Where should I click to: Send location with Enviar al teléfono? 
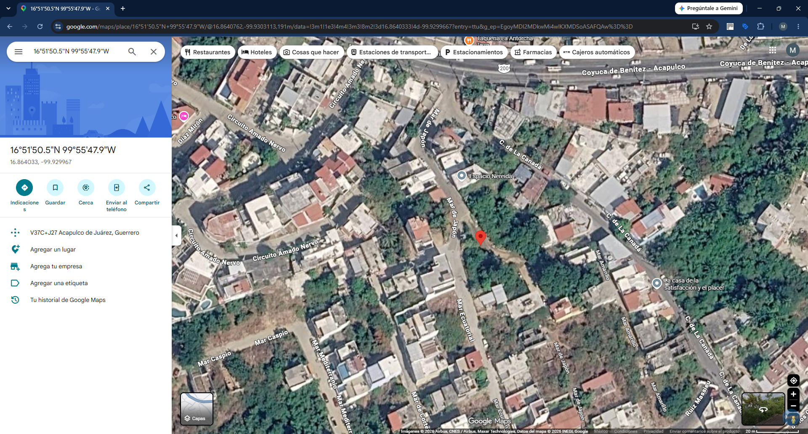pyautogui.click(x=117, y=196)
